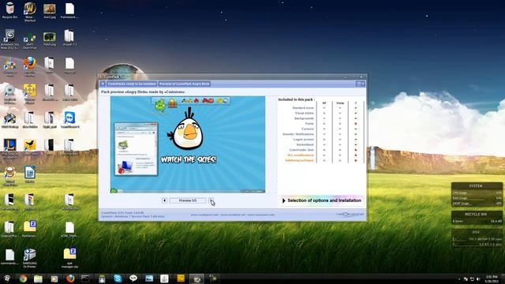Click the Visual styles row label
This screenshot has width=505, height=284.
pos(304,113)
